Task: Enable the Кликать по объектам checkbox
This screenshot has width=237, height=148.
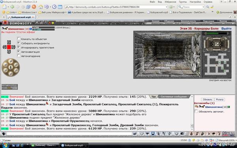Action: pos(19,39)
